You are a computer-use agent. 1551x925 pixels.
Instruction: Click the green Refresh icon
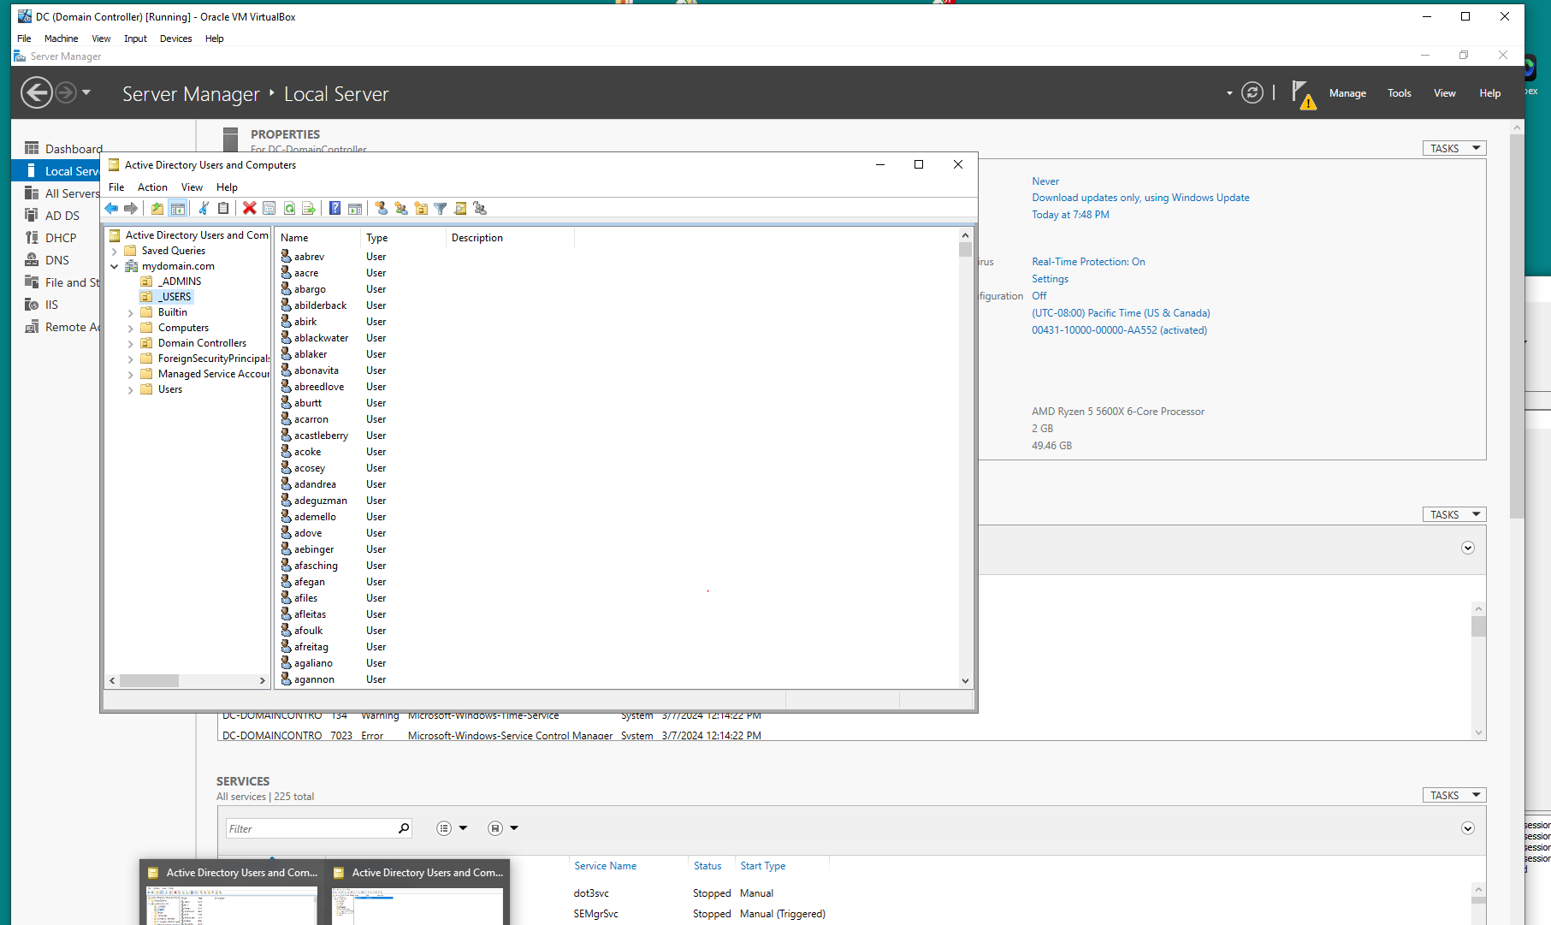[289, 208]
